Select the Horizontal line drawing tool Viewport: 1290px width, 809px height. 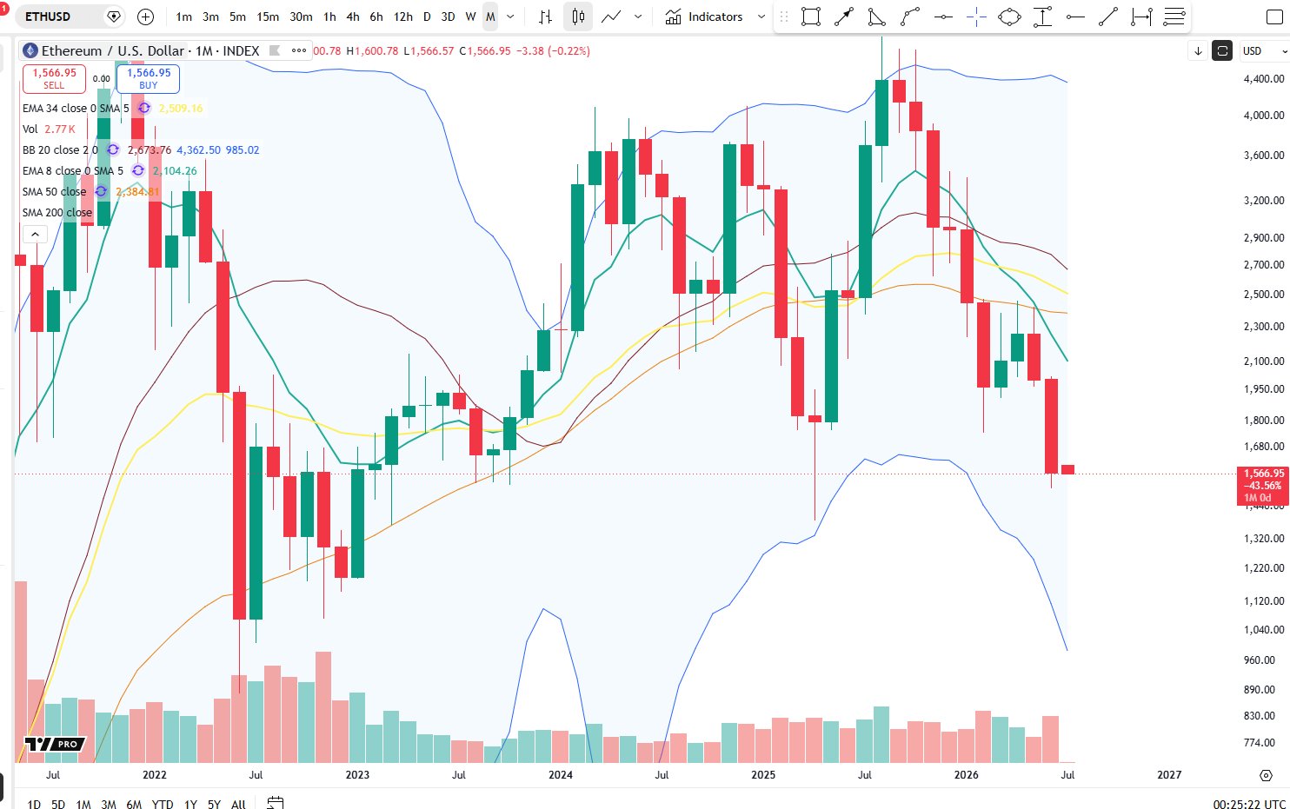943,17
